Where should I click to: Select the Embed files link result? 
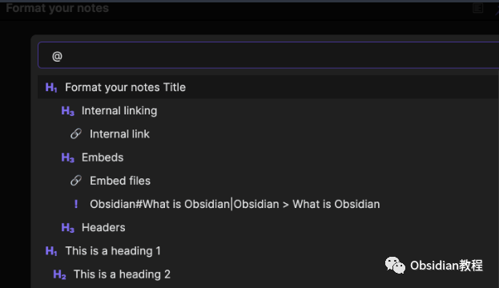click(268, 181)
